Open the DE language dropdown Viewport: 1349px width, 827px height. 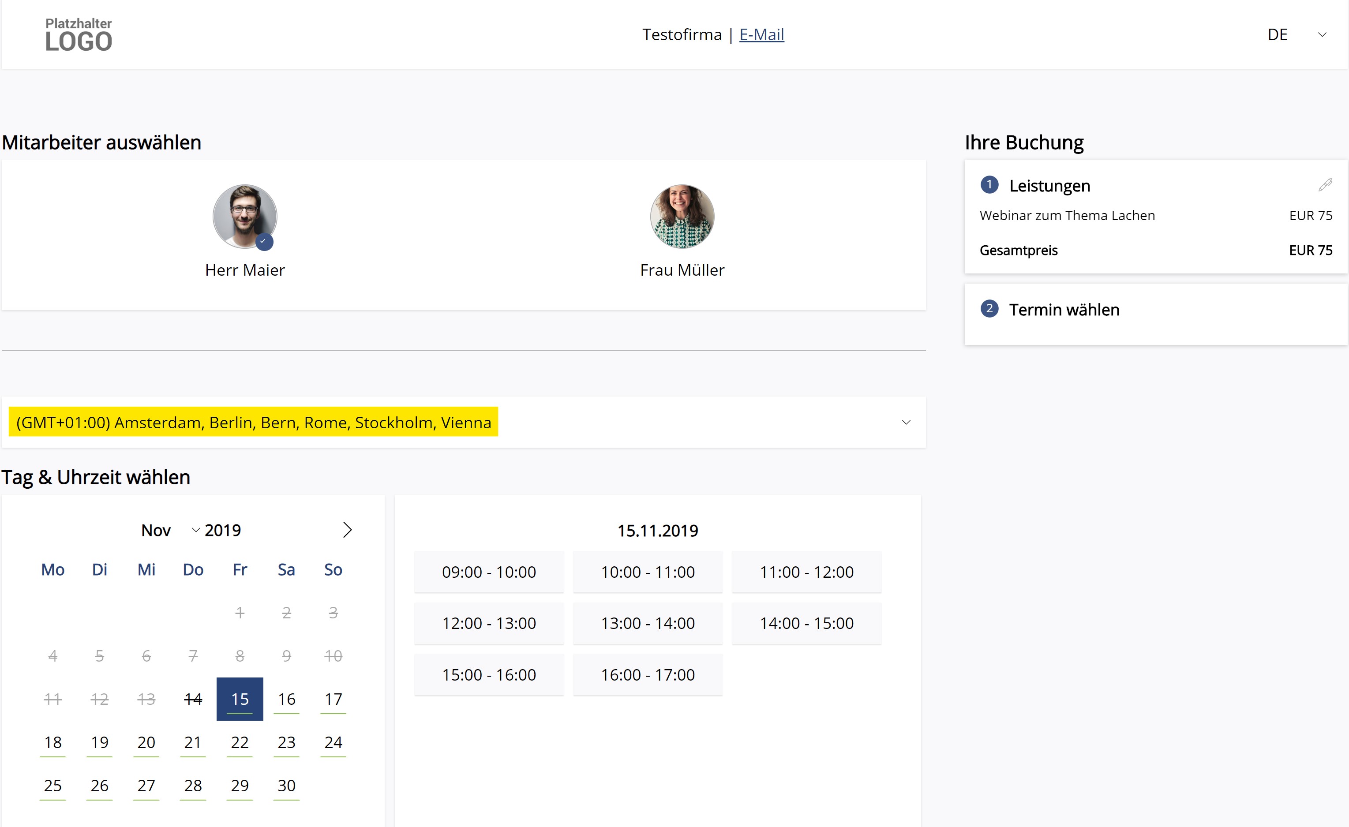[1297, 34]
